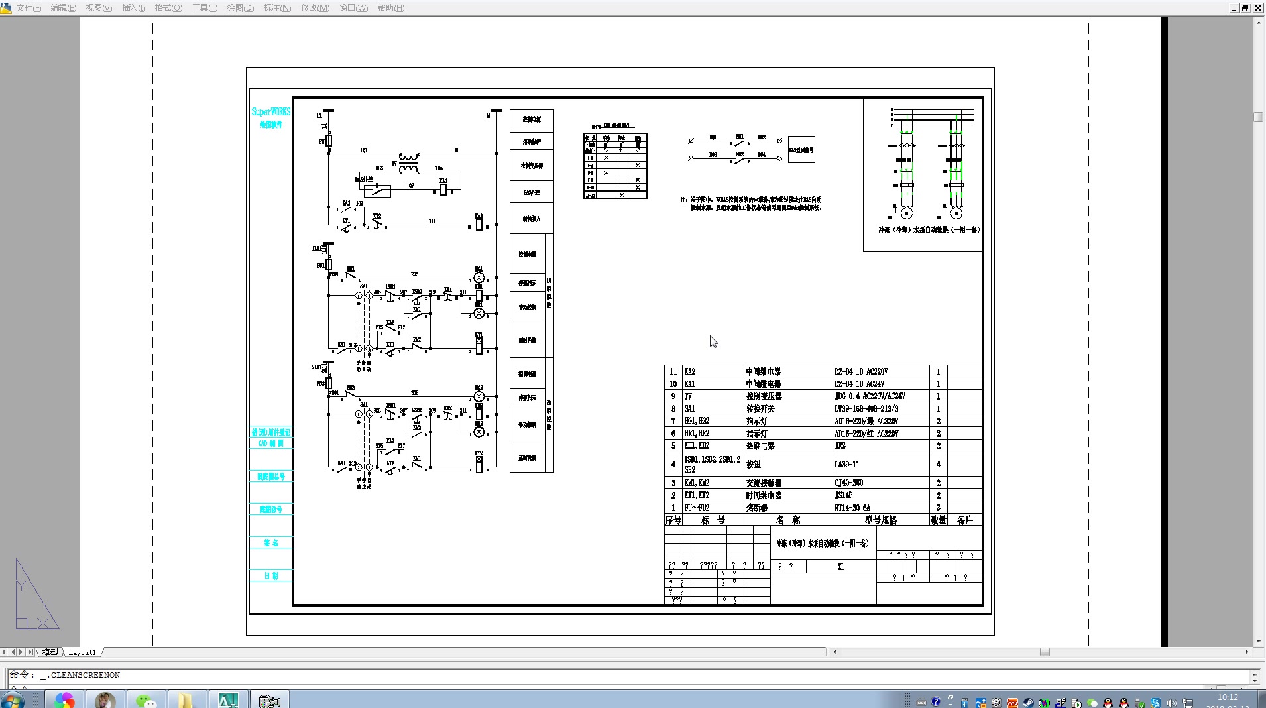Click the horizontal scrollbar thumb
Viewport: 1266px width, 708px height.
tap(1045, 652)
